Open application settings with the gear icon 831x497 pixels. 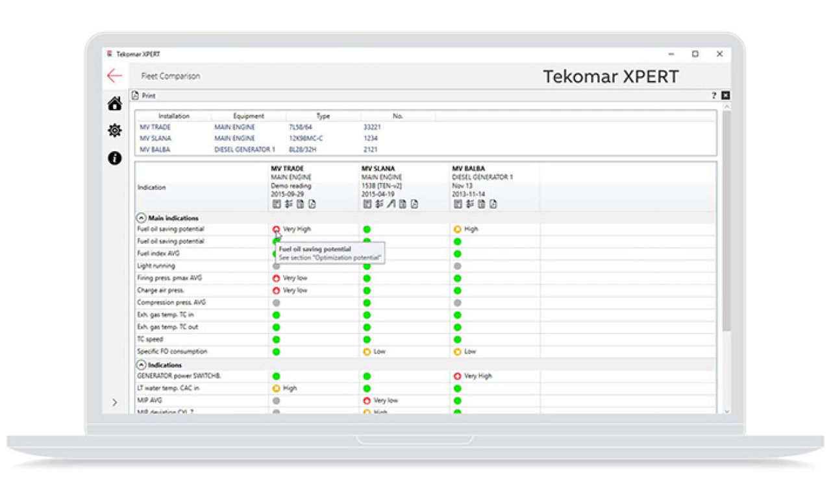click(x=114, y=130)
